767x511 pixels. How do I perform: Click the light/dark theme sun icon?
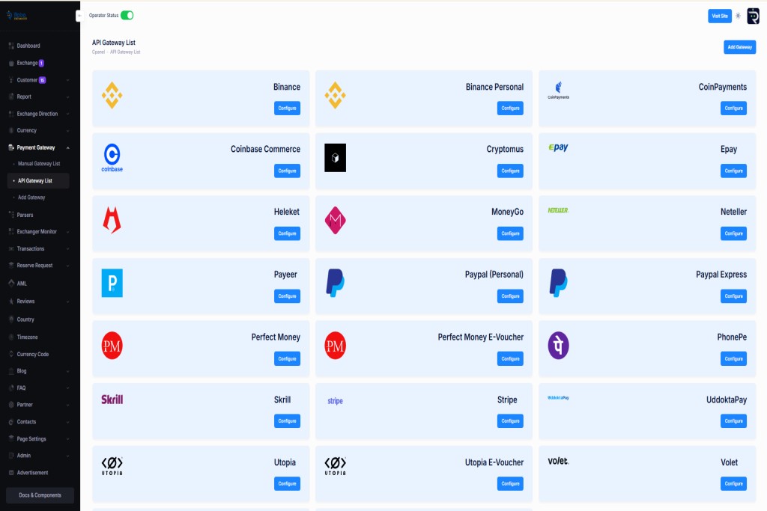738,16
